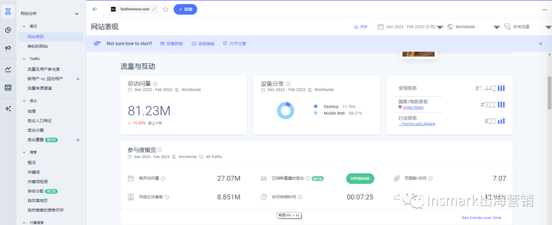This screenshot has height=225, width=552.
Task: Click 'See trends over time' link
Action: click(481, 217)
